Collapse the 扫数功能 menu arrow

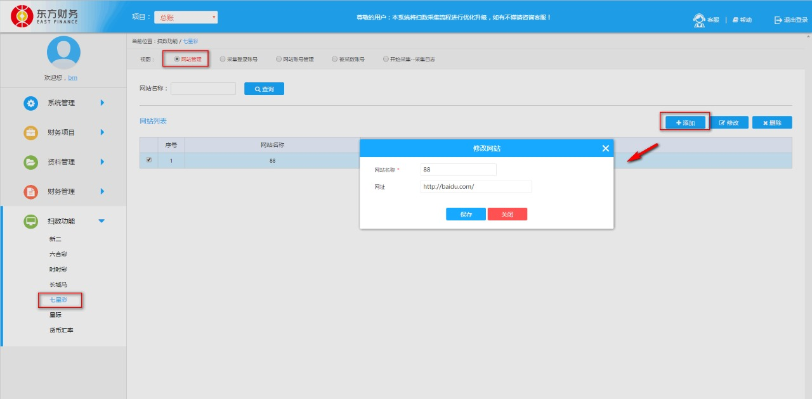pos(101,221)
